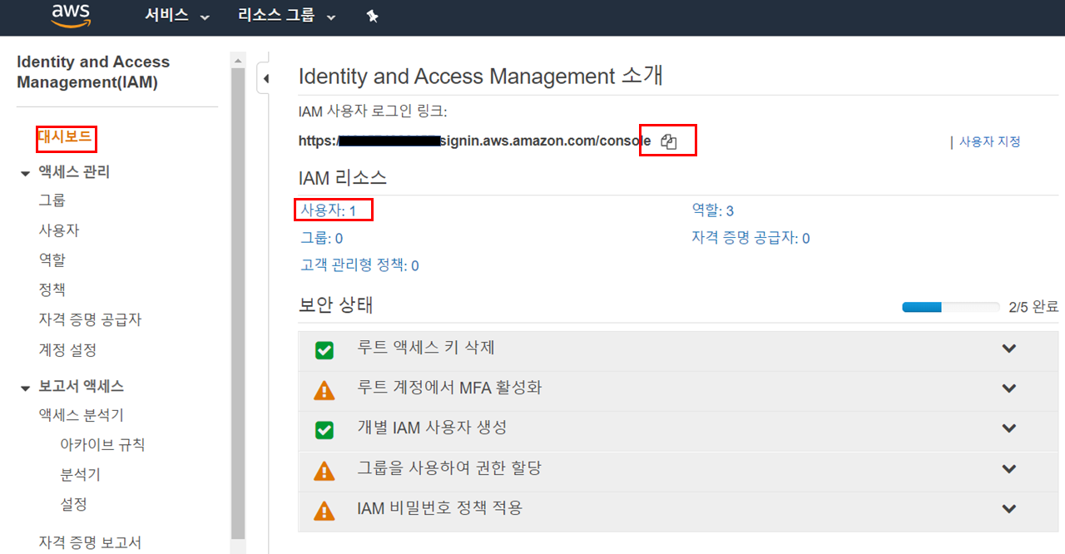Image resolution: width=1065 pixels, height=554 pixels.
Task: Click the 사용자 지정 link
Action: pyautogui.click(x=989, y=141)
